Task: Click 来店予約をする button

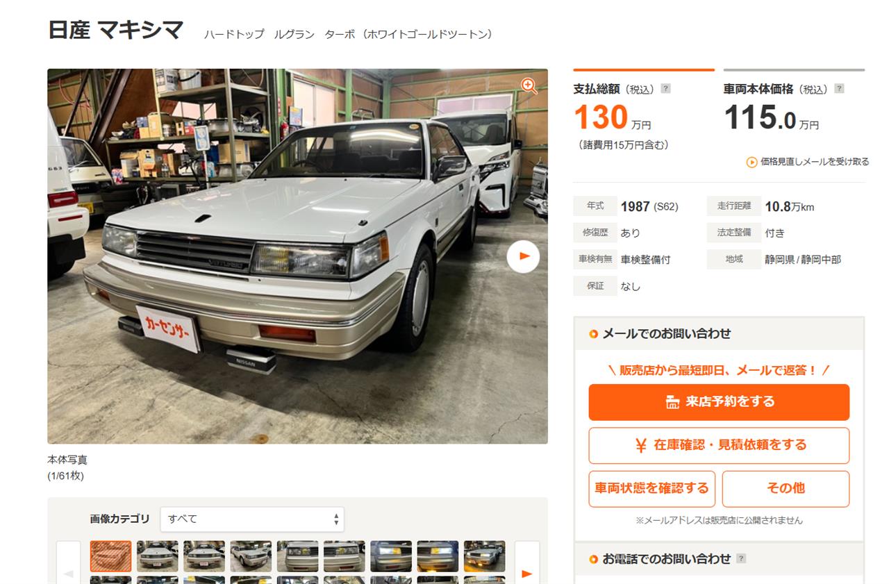Action: [x=719, y=402]
